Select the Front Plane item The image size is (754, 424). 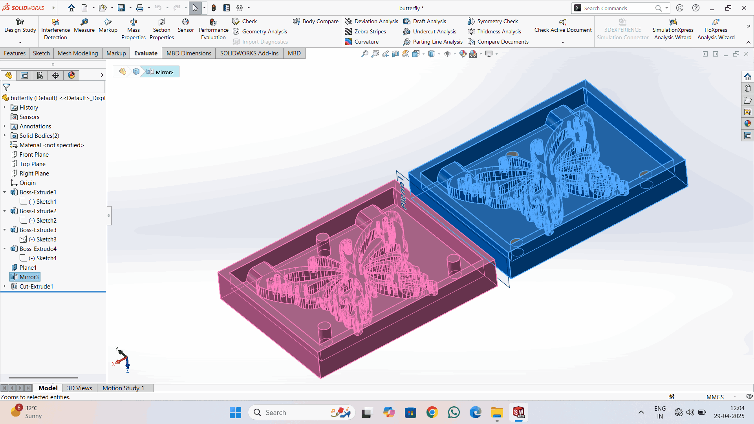click(x=30, y=155)
